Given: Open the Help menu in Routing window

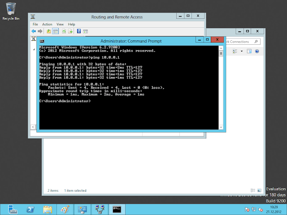Looking at the screenshot, I should click(72, 24).
